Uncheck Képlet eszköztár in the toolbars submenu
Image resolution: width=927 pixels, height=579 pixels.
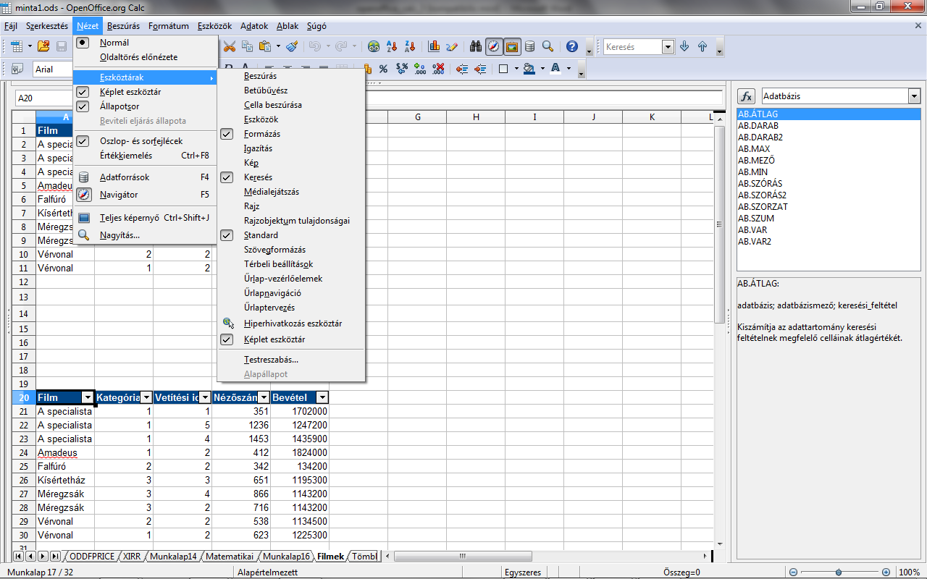tap(291, 339)
